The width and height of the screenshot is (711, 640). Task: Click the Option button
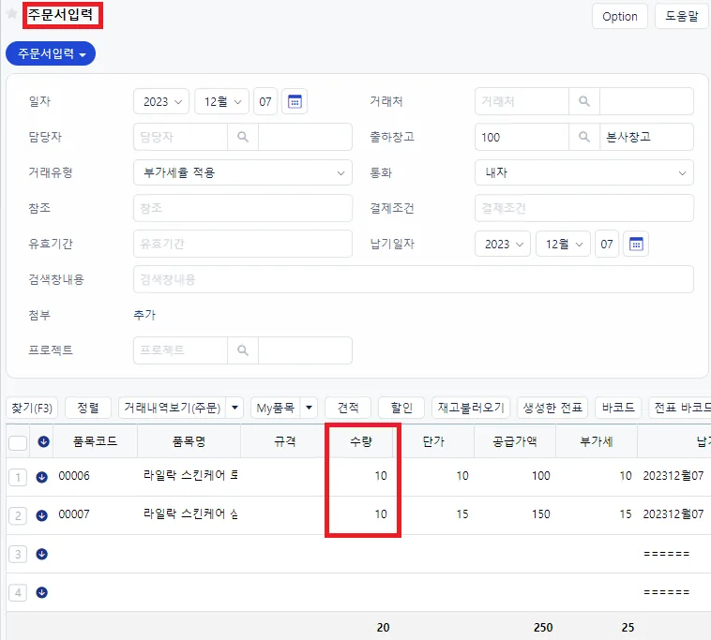point(619,16)
